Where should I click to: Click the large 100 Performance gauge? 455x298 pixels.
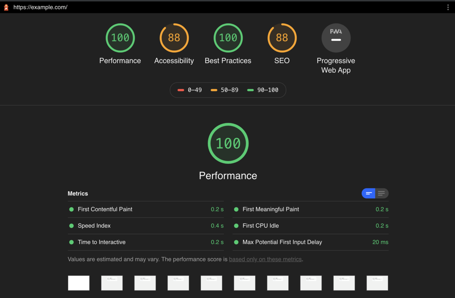tap(228, 143)
